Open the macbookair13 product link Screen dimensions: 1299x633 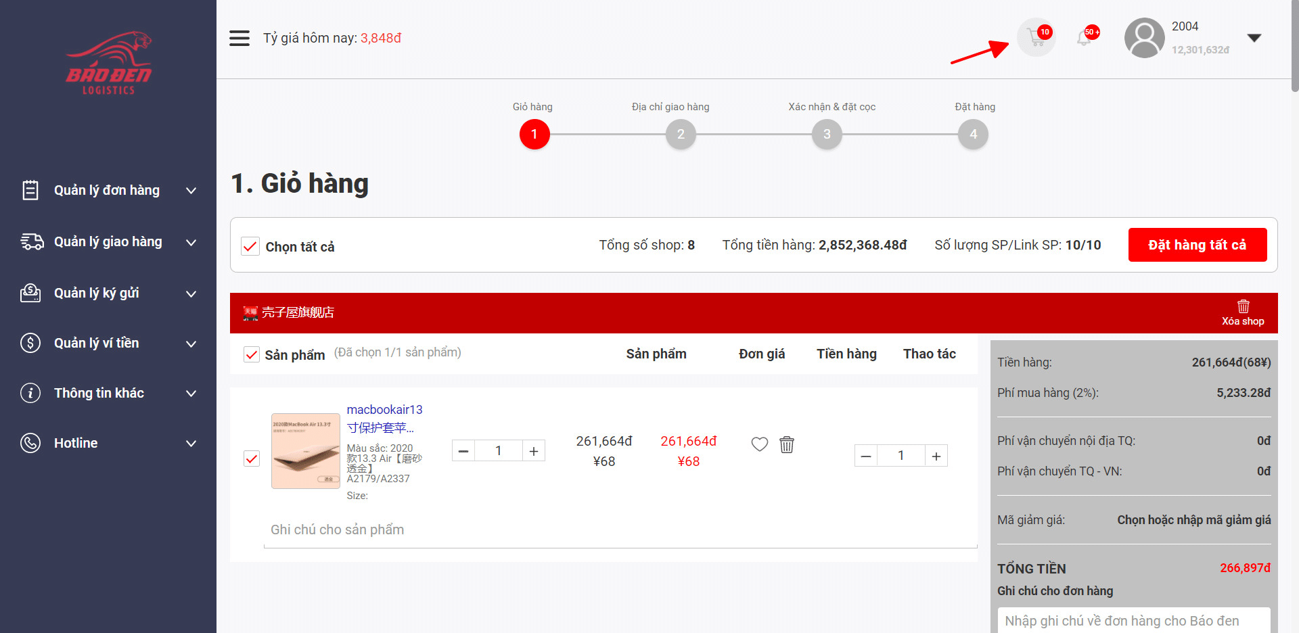point(384,410)
